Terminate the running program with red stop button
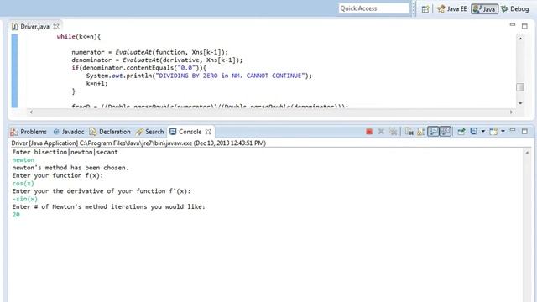537x302 pixels. coord(369,132)
